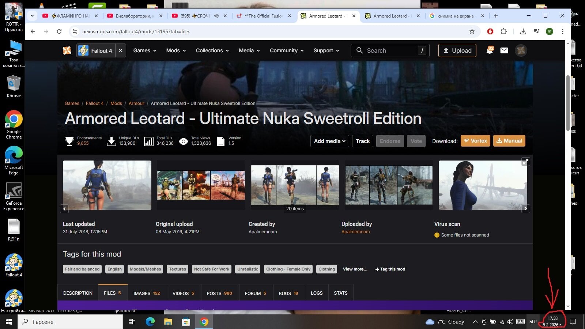The image size is (585, 329).
Task: Open the first gallery thumbnail
Action: pyautogui.click(x=107, y=185)
